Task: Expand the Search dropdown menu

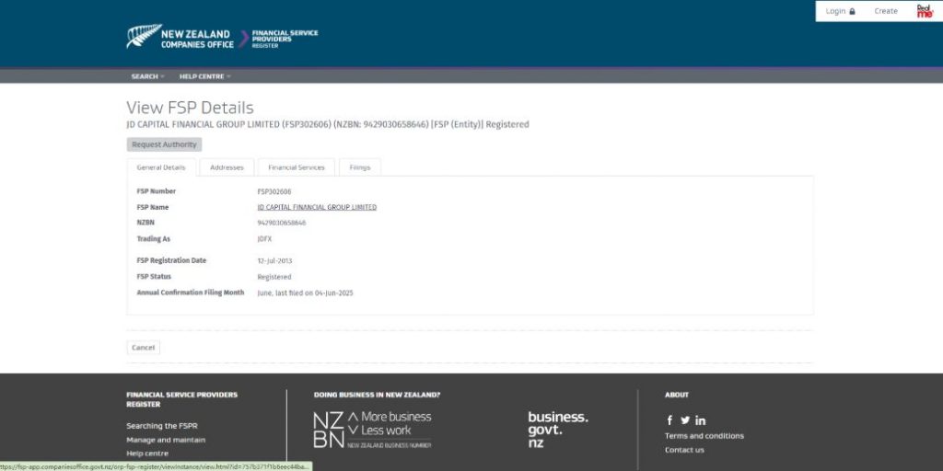Action: tap(147, 76)
